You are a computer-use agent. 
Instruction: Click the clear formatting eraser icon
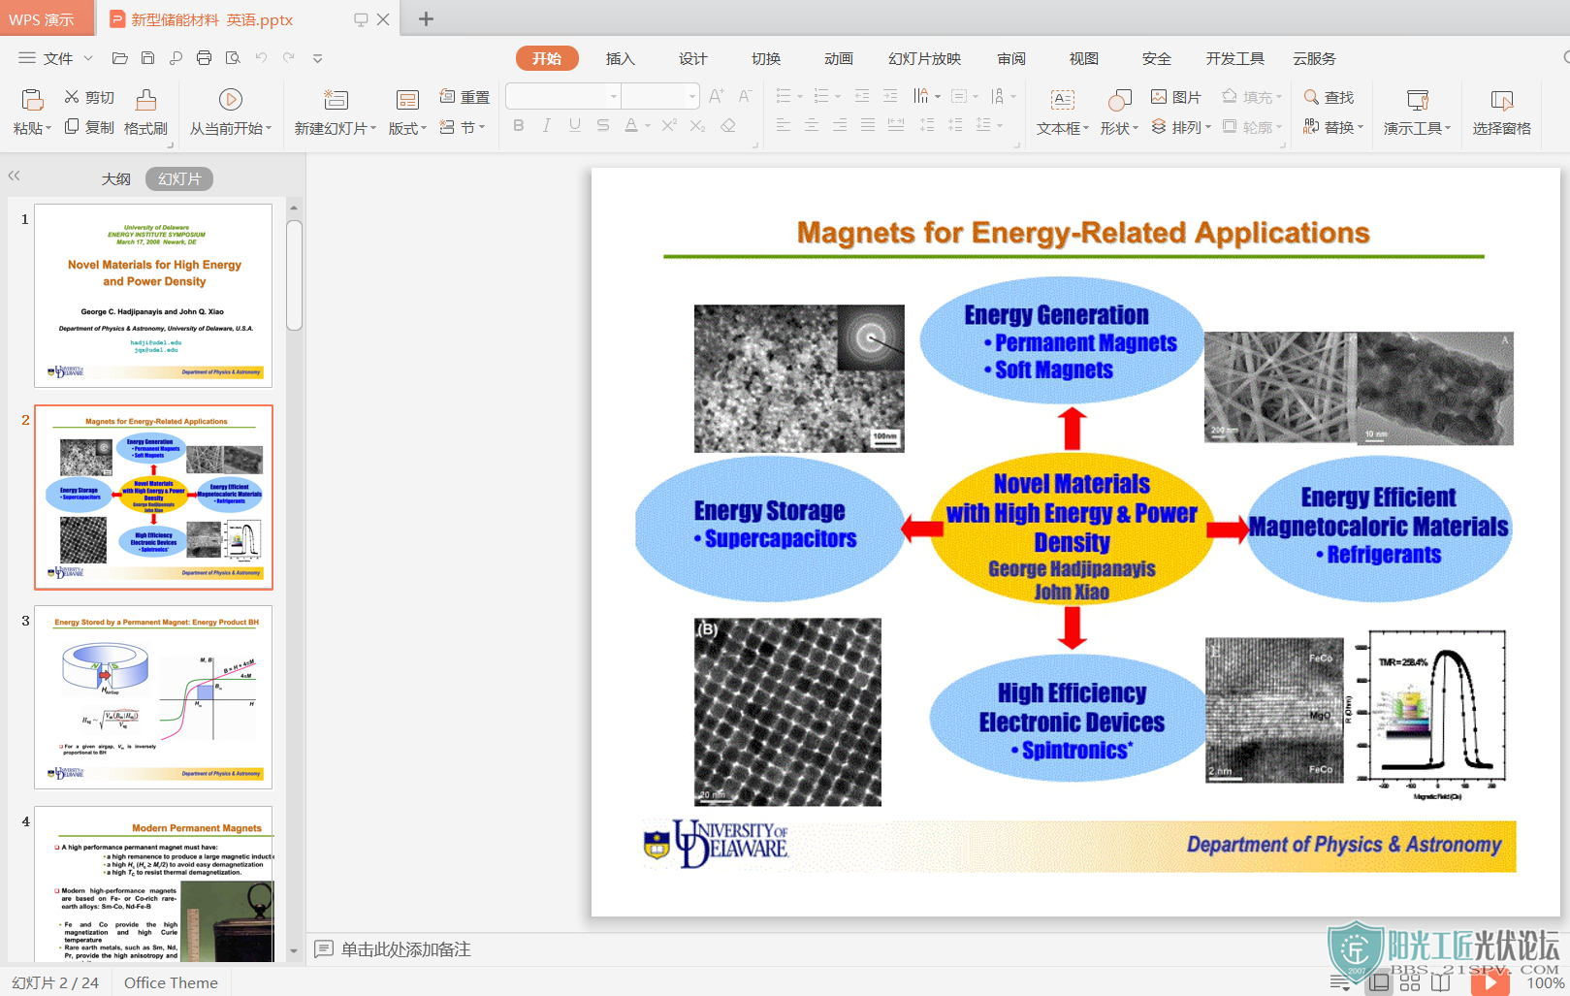coord(728,125)
